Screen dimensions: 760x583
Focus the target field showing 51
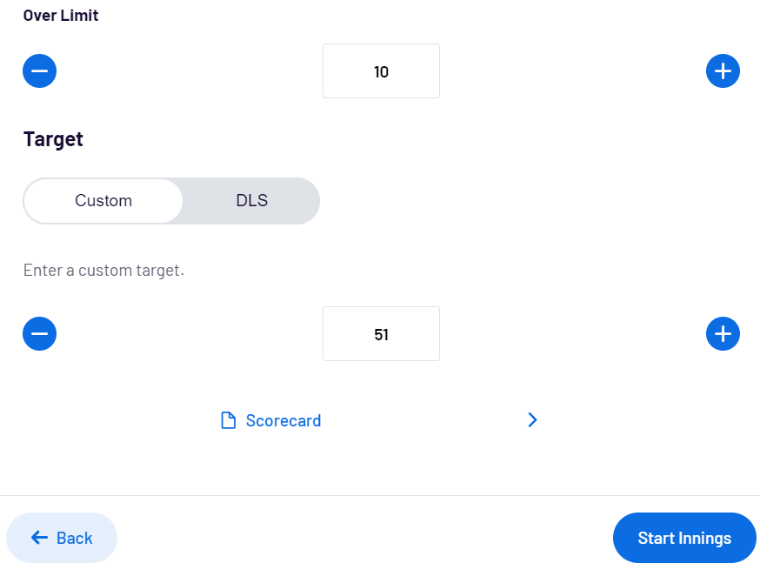(381, 333)
